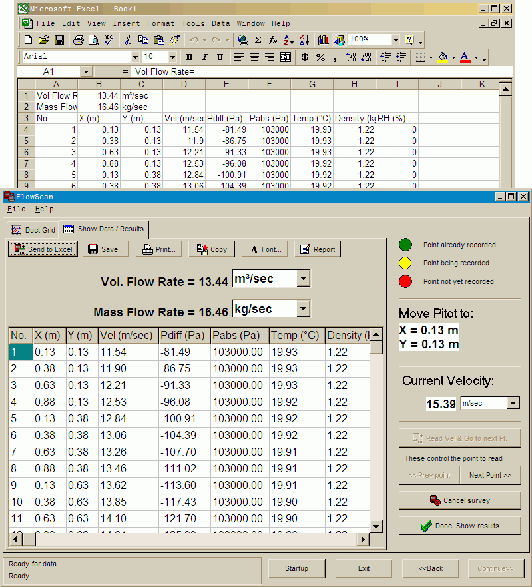Click the Send to Excel button

(x=43, y=249)
